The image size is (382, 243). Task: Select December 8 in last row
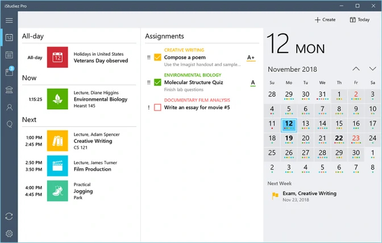[372, 169]
